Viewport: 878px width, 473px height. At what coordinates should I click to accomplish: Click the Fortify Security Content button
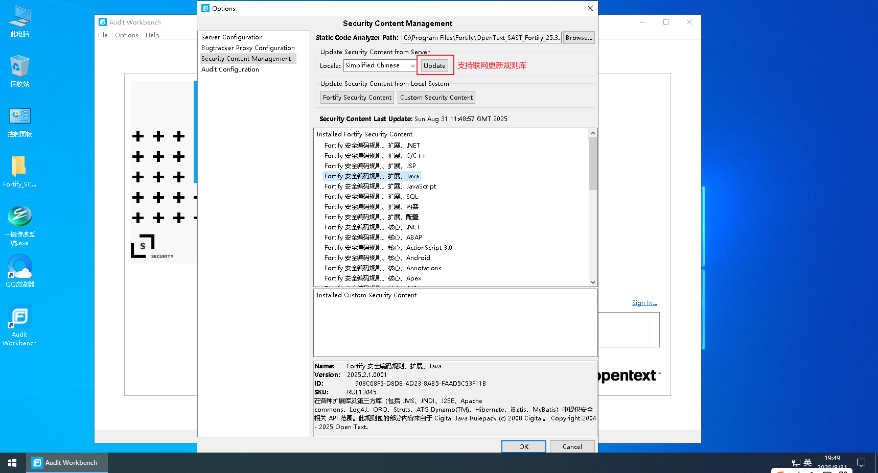tap(357, 98)
